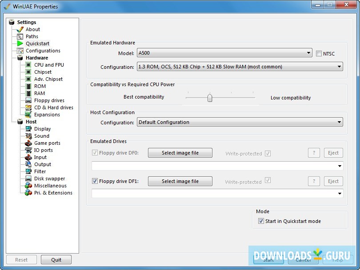Click Select image file for DF0
Screen dimensions: 360x270
tap(180, 153)
